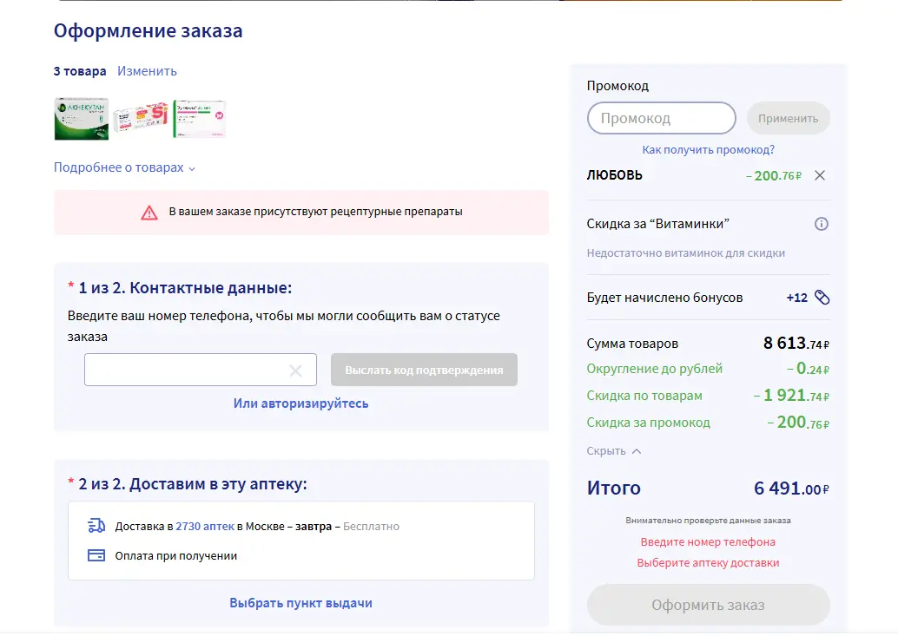Clear phone number field with X icon
The height and width of the screenshot is (636, 898).
[x=295, y=370]
